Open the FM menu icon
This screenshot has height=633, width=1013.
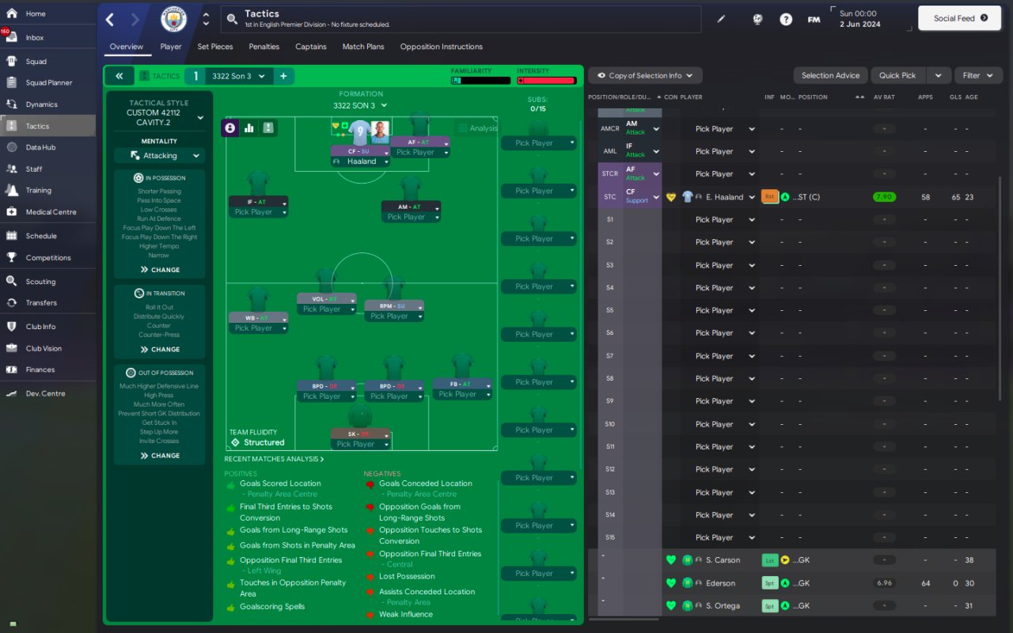coord(814,19)
